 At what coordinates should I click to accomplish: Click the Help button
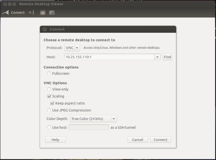point(55,140)
